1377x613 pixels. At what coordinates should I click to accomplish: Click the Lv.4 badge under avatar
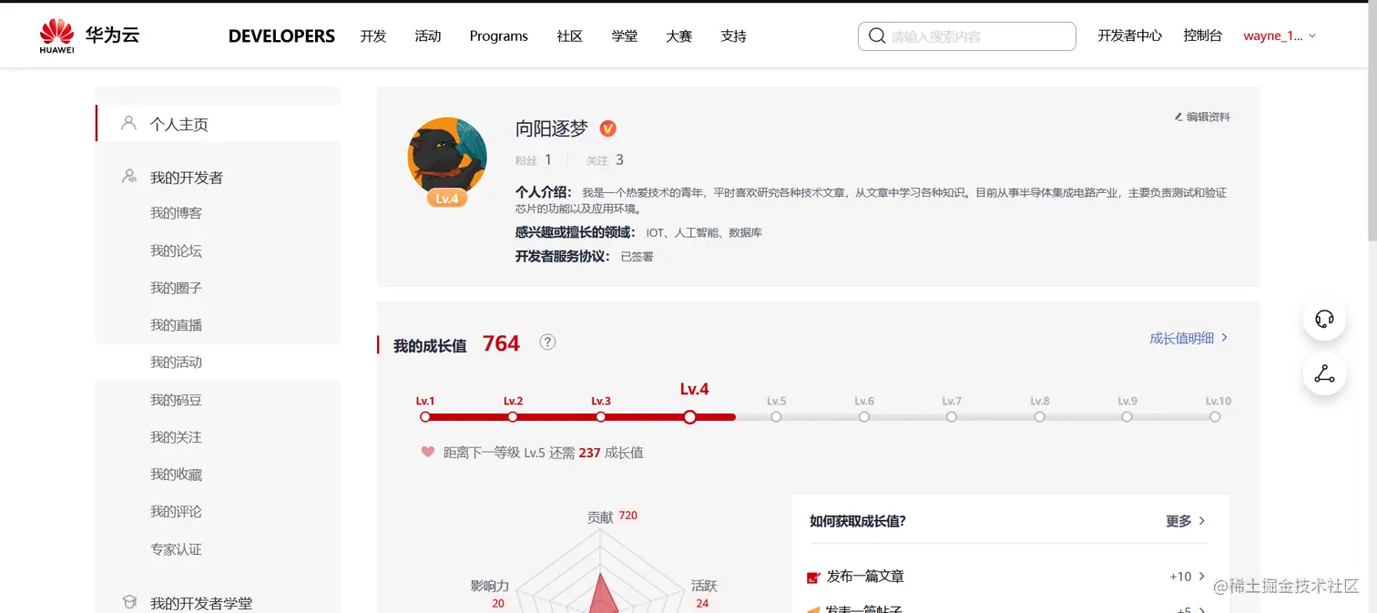click(446, 199)
